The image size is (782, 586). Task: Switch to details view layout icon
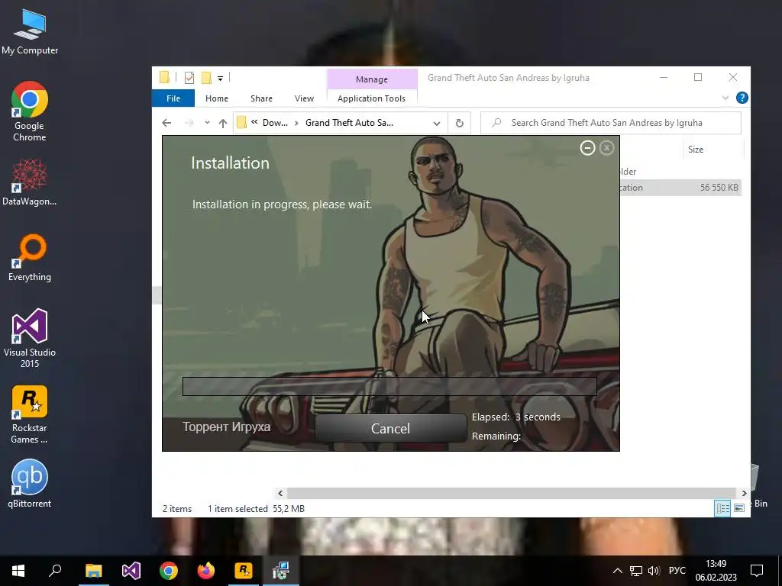[x=722, y=508]
